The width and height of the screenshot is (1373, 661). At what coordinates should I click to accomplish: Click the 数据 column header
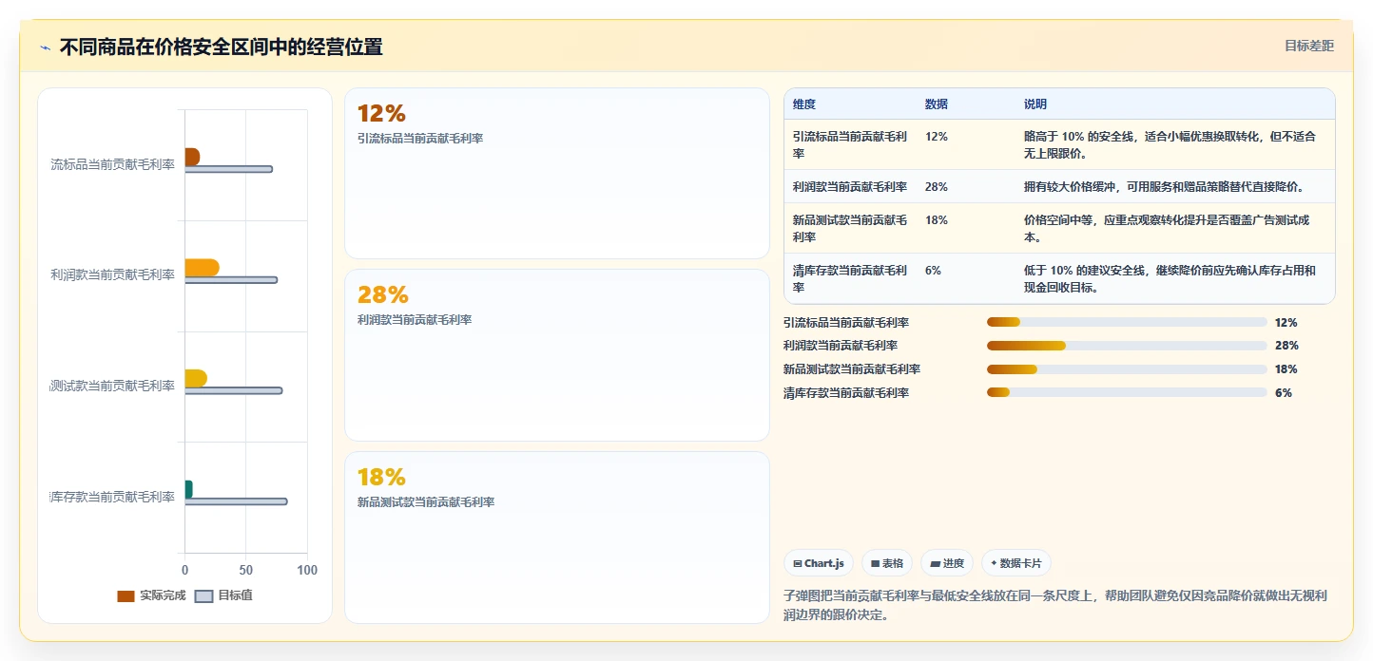pos(936,104)
